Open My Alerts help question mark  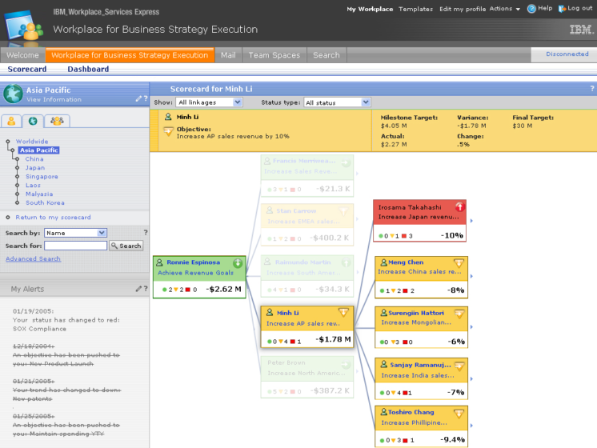146,289
